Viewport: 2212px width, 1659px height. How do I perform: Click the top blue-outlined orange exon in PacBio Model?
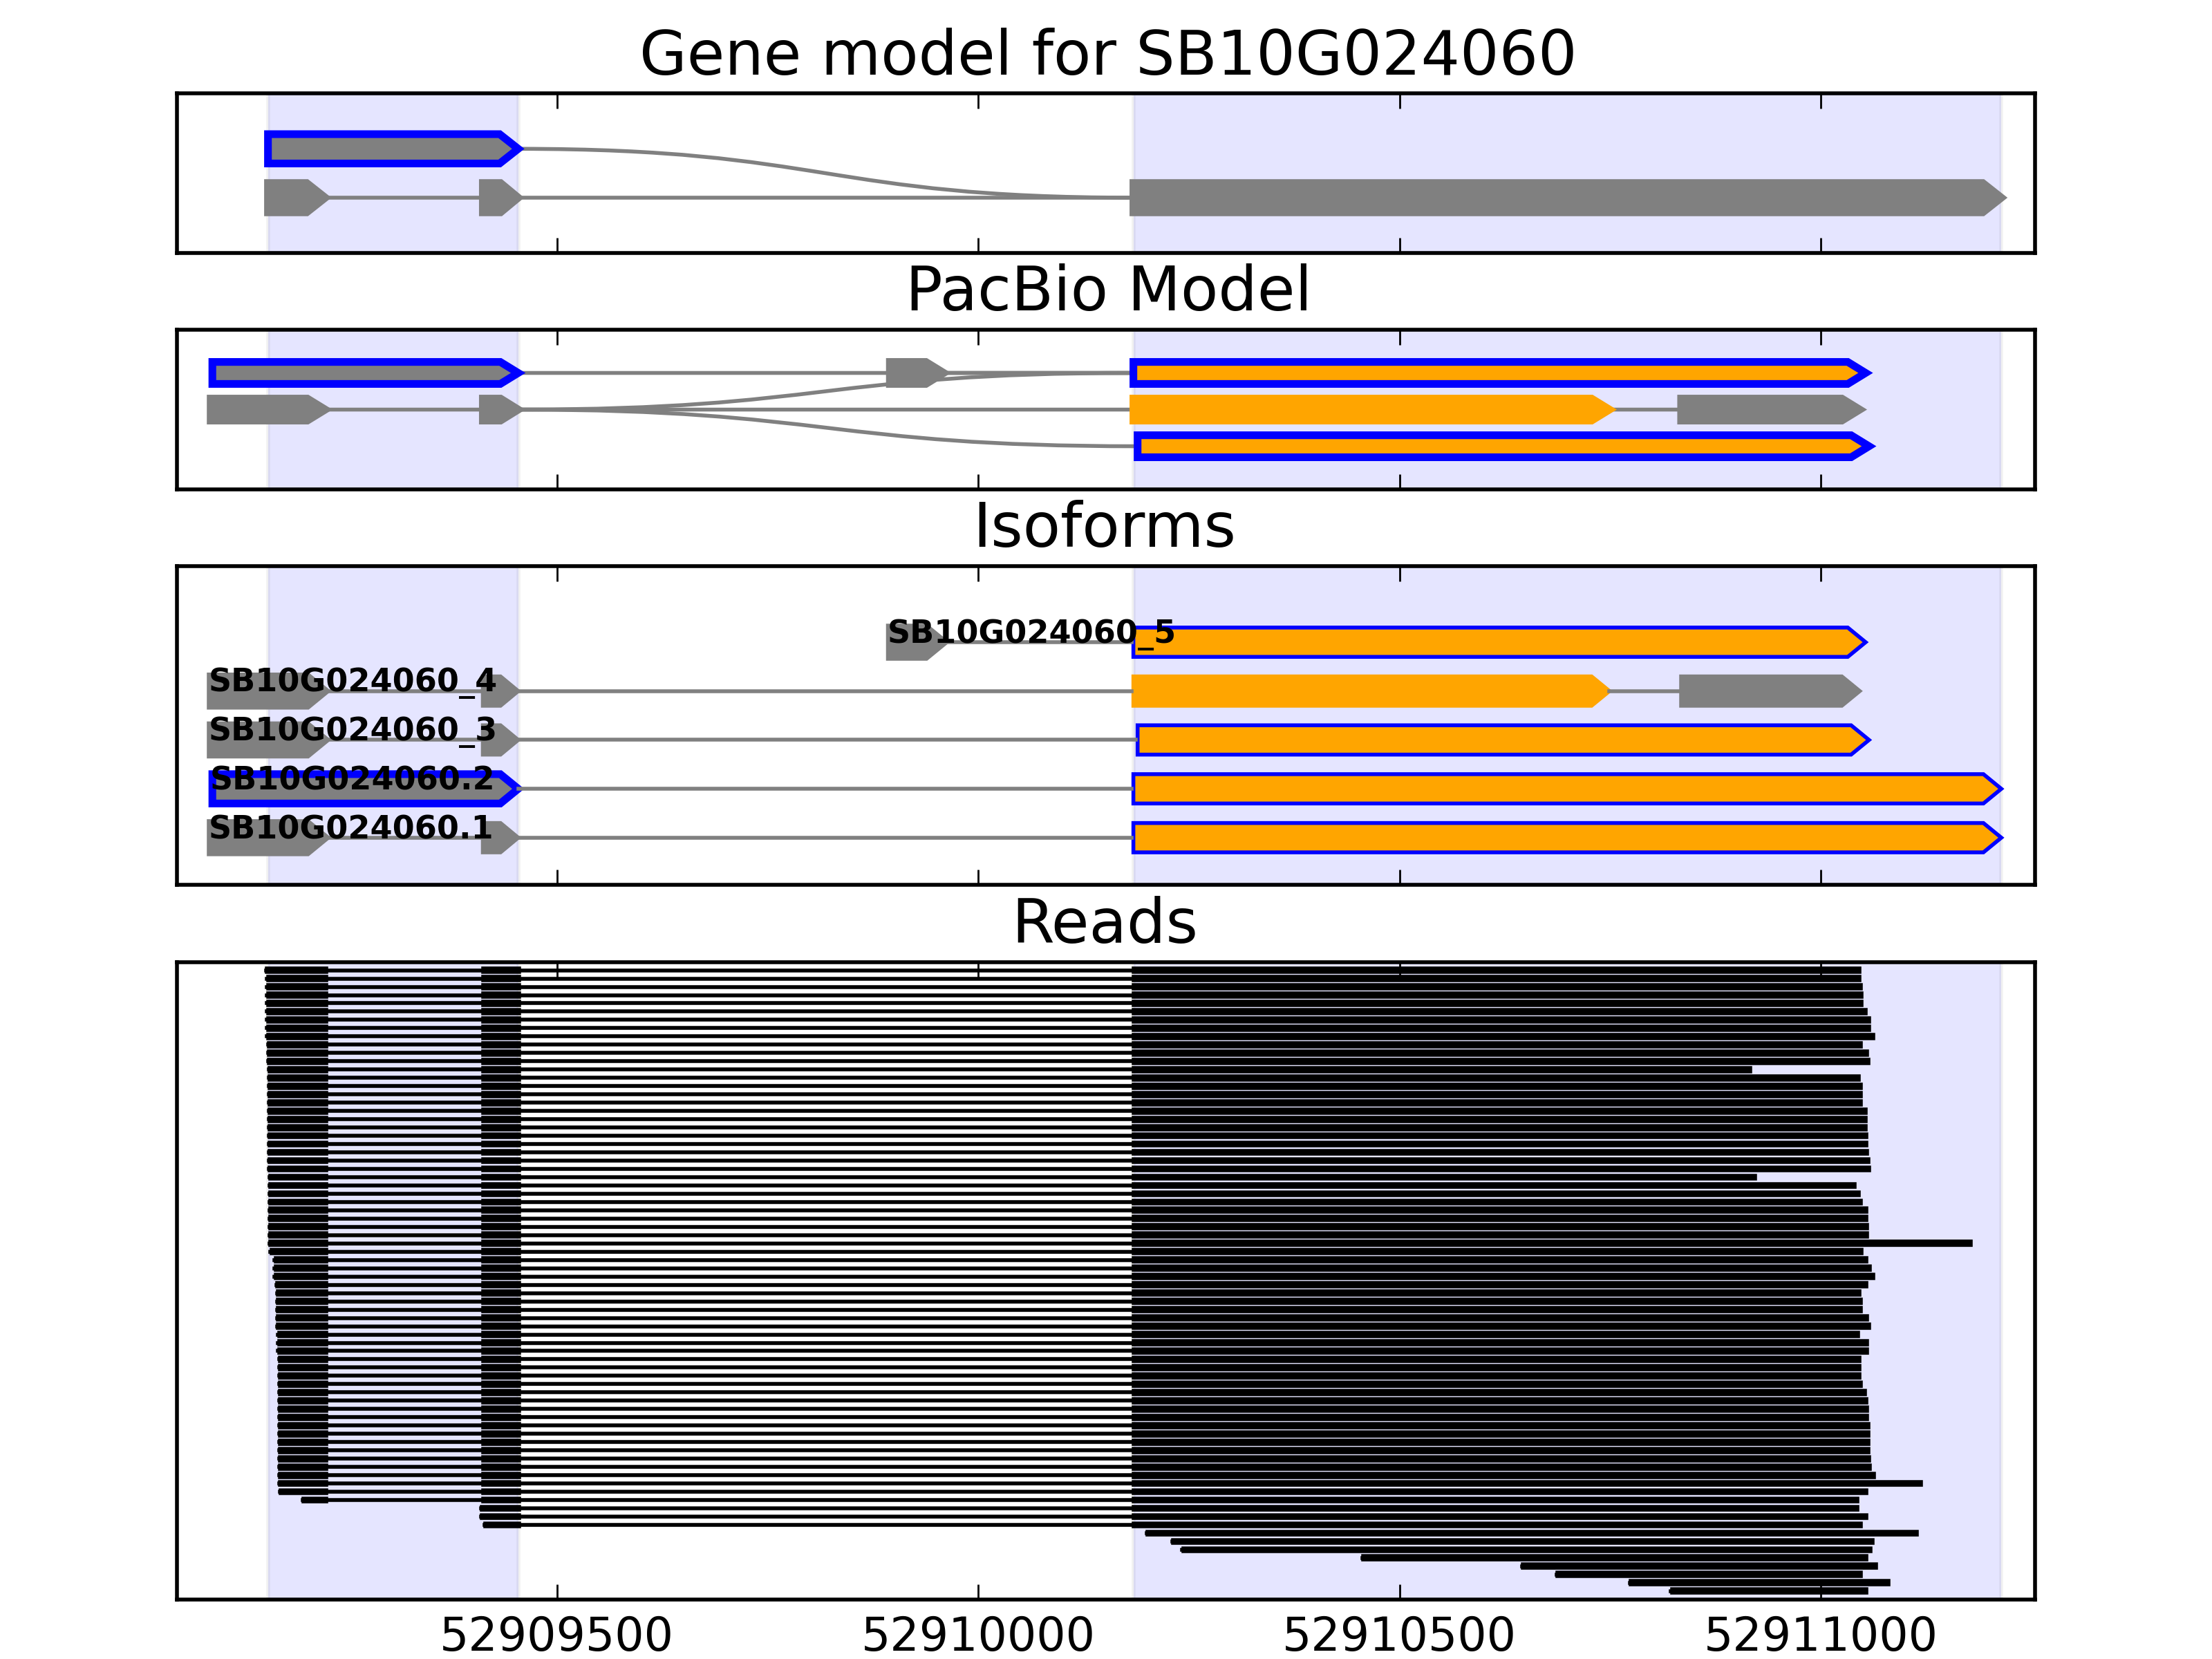[x=1495, y=373]
